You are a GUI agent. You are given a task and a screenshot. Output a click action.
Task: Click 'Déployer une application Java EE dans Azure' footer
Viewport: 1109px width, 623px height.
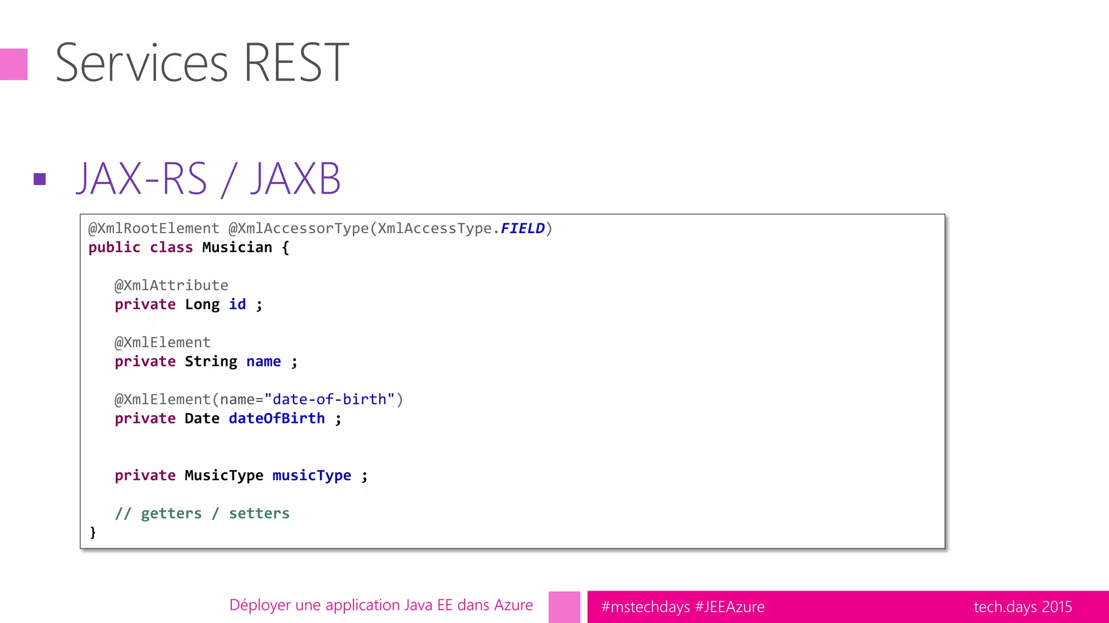pyautogui.click(x=381, y=605)
